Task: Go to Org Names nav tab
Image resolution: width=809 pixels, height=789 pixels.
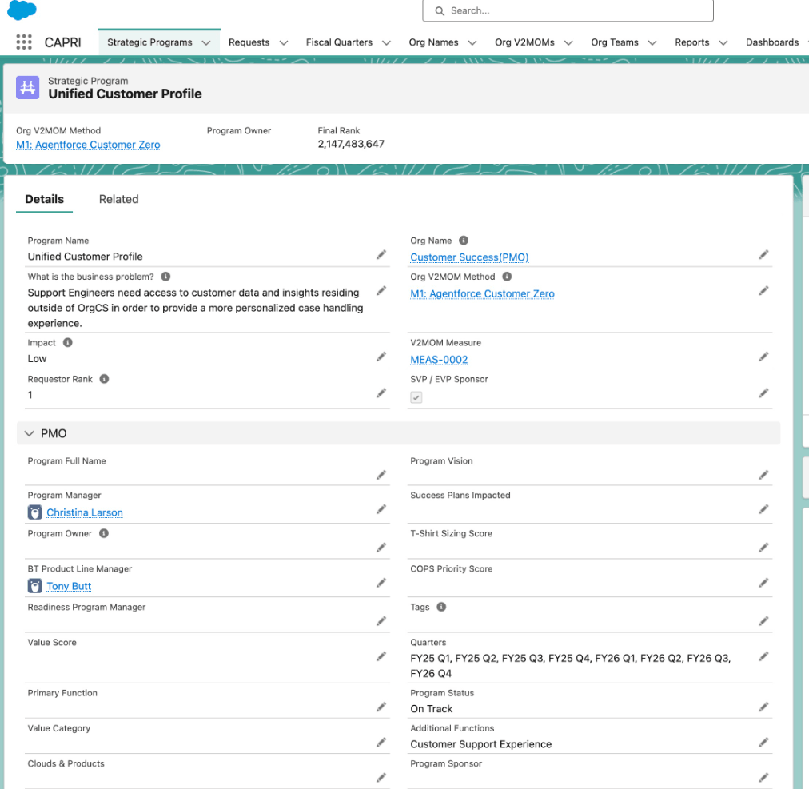Action: [433, 42]
